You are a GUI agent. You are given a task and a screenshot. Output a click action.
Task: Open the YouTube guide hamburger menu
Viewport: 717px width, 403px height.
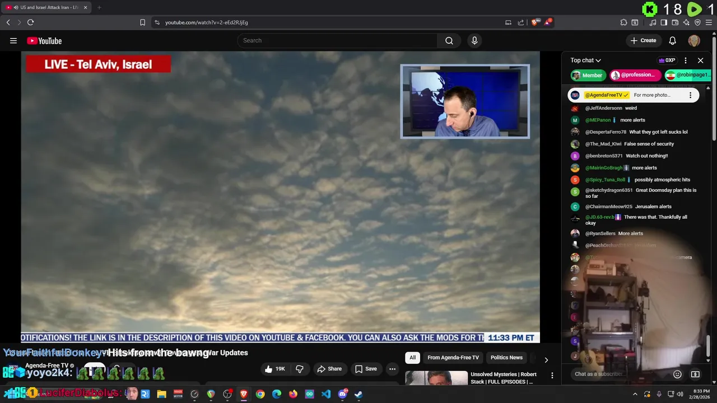point(13,40)
